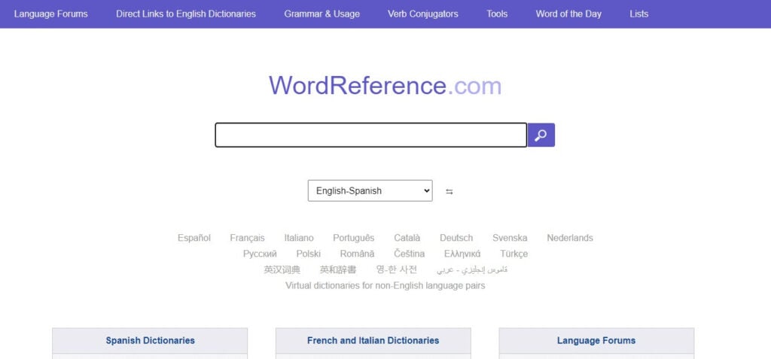Open the Korean 영-한 사전 link
This screenshot has height=359, width=771.
coord(396,269)
